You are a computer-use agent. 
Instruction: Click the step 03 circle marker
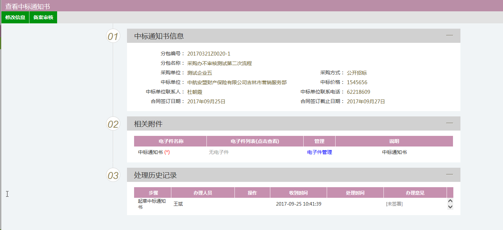click(x=113, y=175)
